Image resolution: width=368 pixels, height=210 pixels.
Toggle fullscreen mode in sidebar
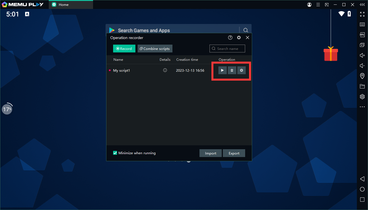tap(362, 14)
